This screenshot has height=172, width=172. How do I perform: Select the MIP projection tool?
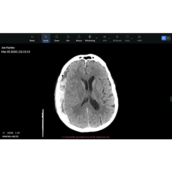point(104,38)
